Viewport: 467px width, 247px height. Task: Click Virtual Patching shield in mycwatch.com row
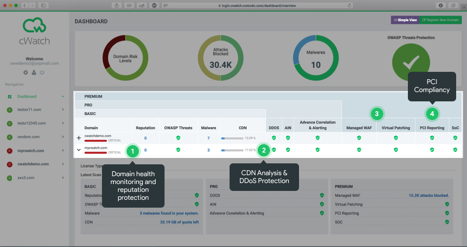point(396,150)
